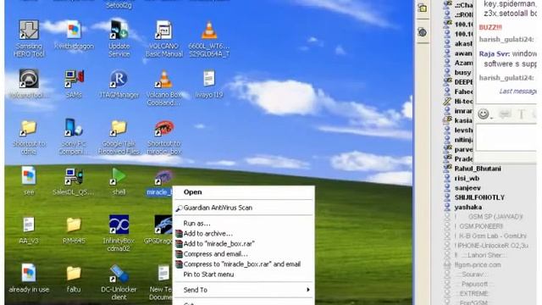
Task: Select contact risi_wb in the chat list
Action: pyautogui.click(x=467, y=179)
